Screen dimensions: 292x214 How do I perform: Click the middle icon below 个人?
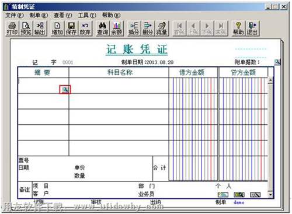coord(239,194)
